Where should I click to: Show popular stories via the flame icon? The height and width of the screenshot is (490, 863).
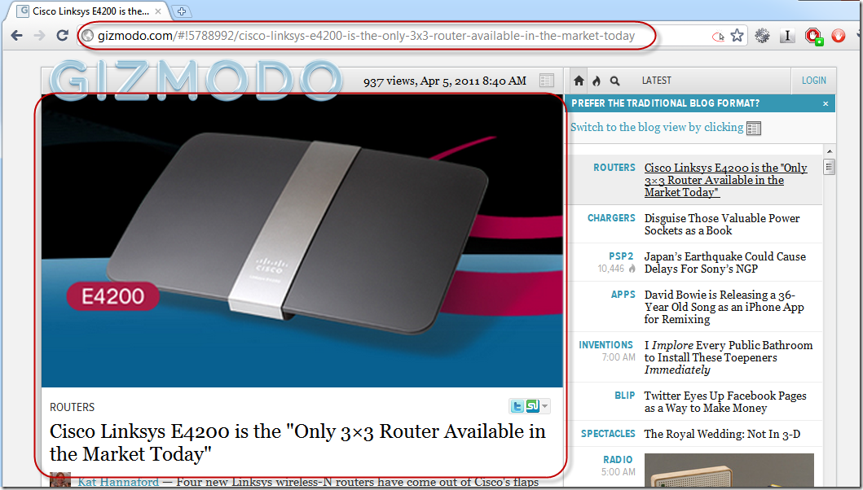(597, 81)
